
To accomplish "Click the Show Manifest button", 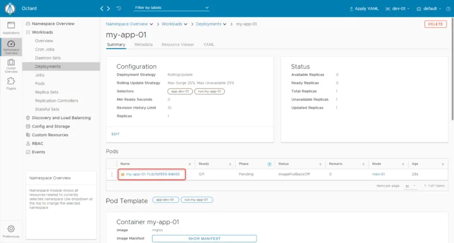I will 204,238.
